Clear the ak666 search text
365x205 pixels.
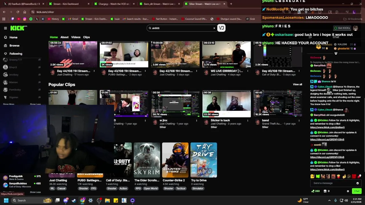tap(214, 28)
